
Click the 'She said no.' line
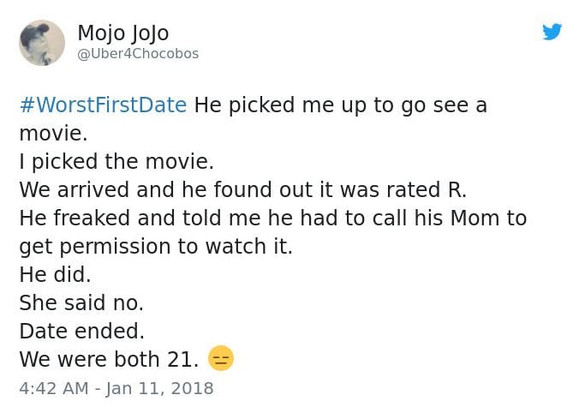tap(81, 302)
